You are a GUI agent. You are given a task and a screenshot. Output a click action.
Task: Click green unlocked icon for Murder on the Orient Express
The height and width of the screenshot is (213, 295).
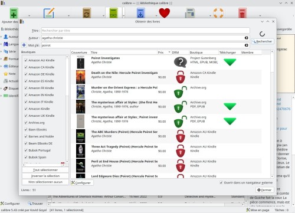tap(181, 92)
